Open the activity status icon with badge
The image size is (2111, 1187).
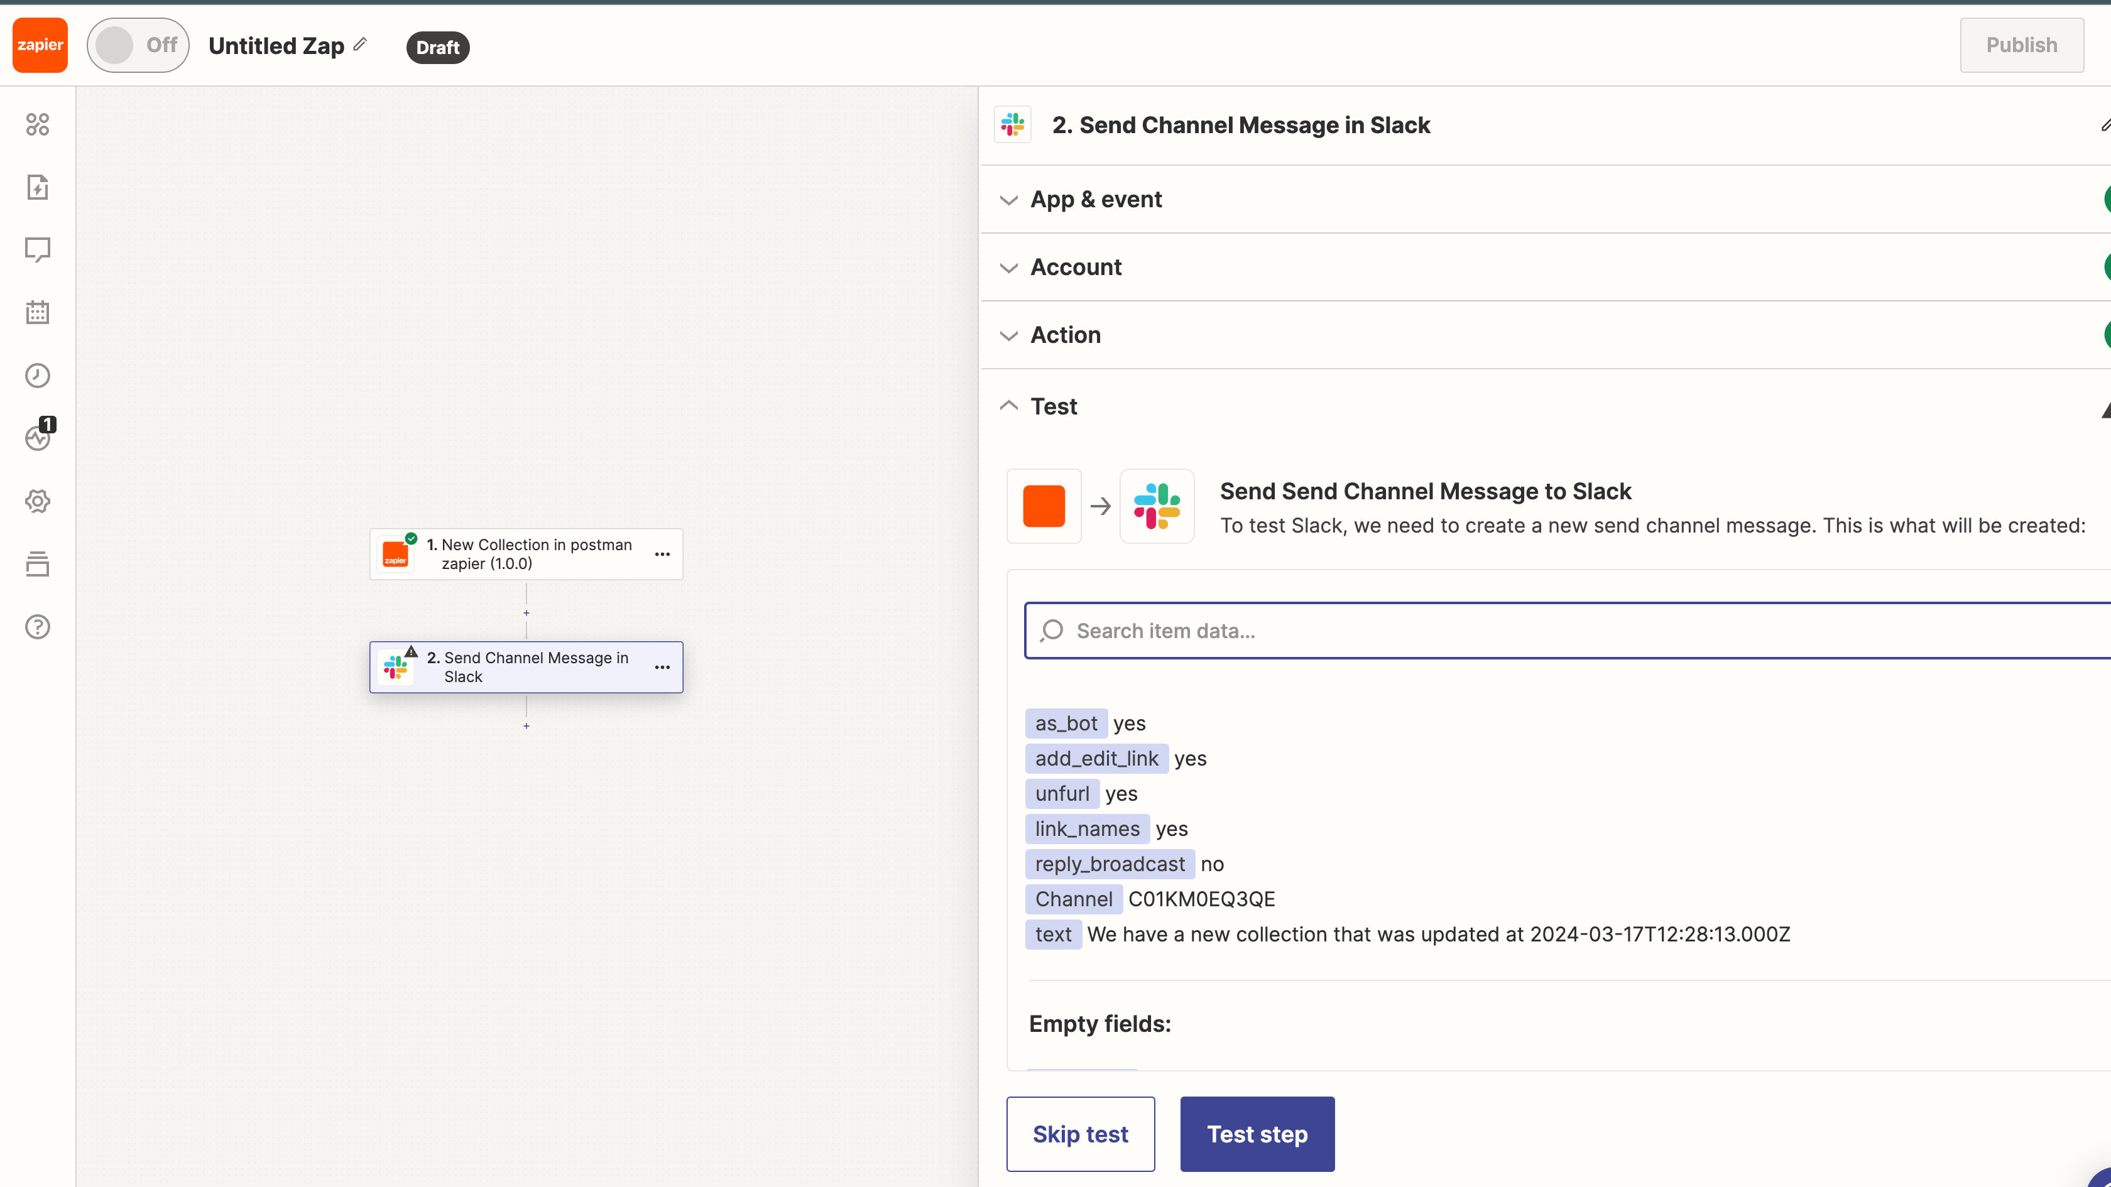tap(38, 438)
